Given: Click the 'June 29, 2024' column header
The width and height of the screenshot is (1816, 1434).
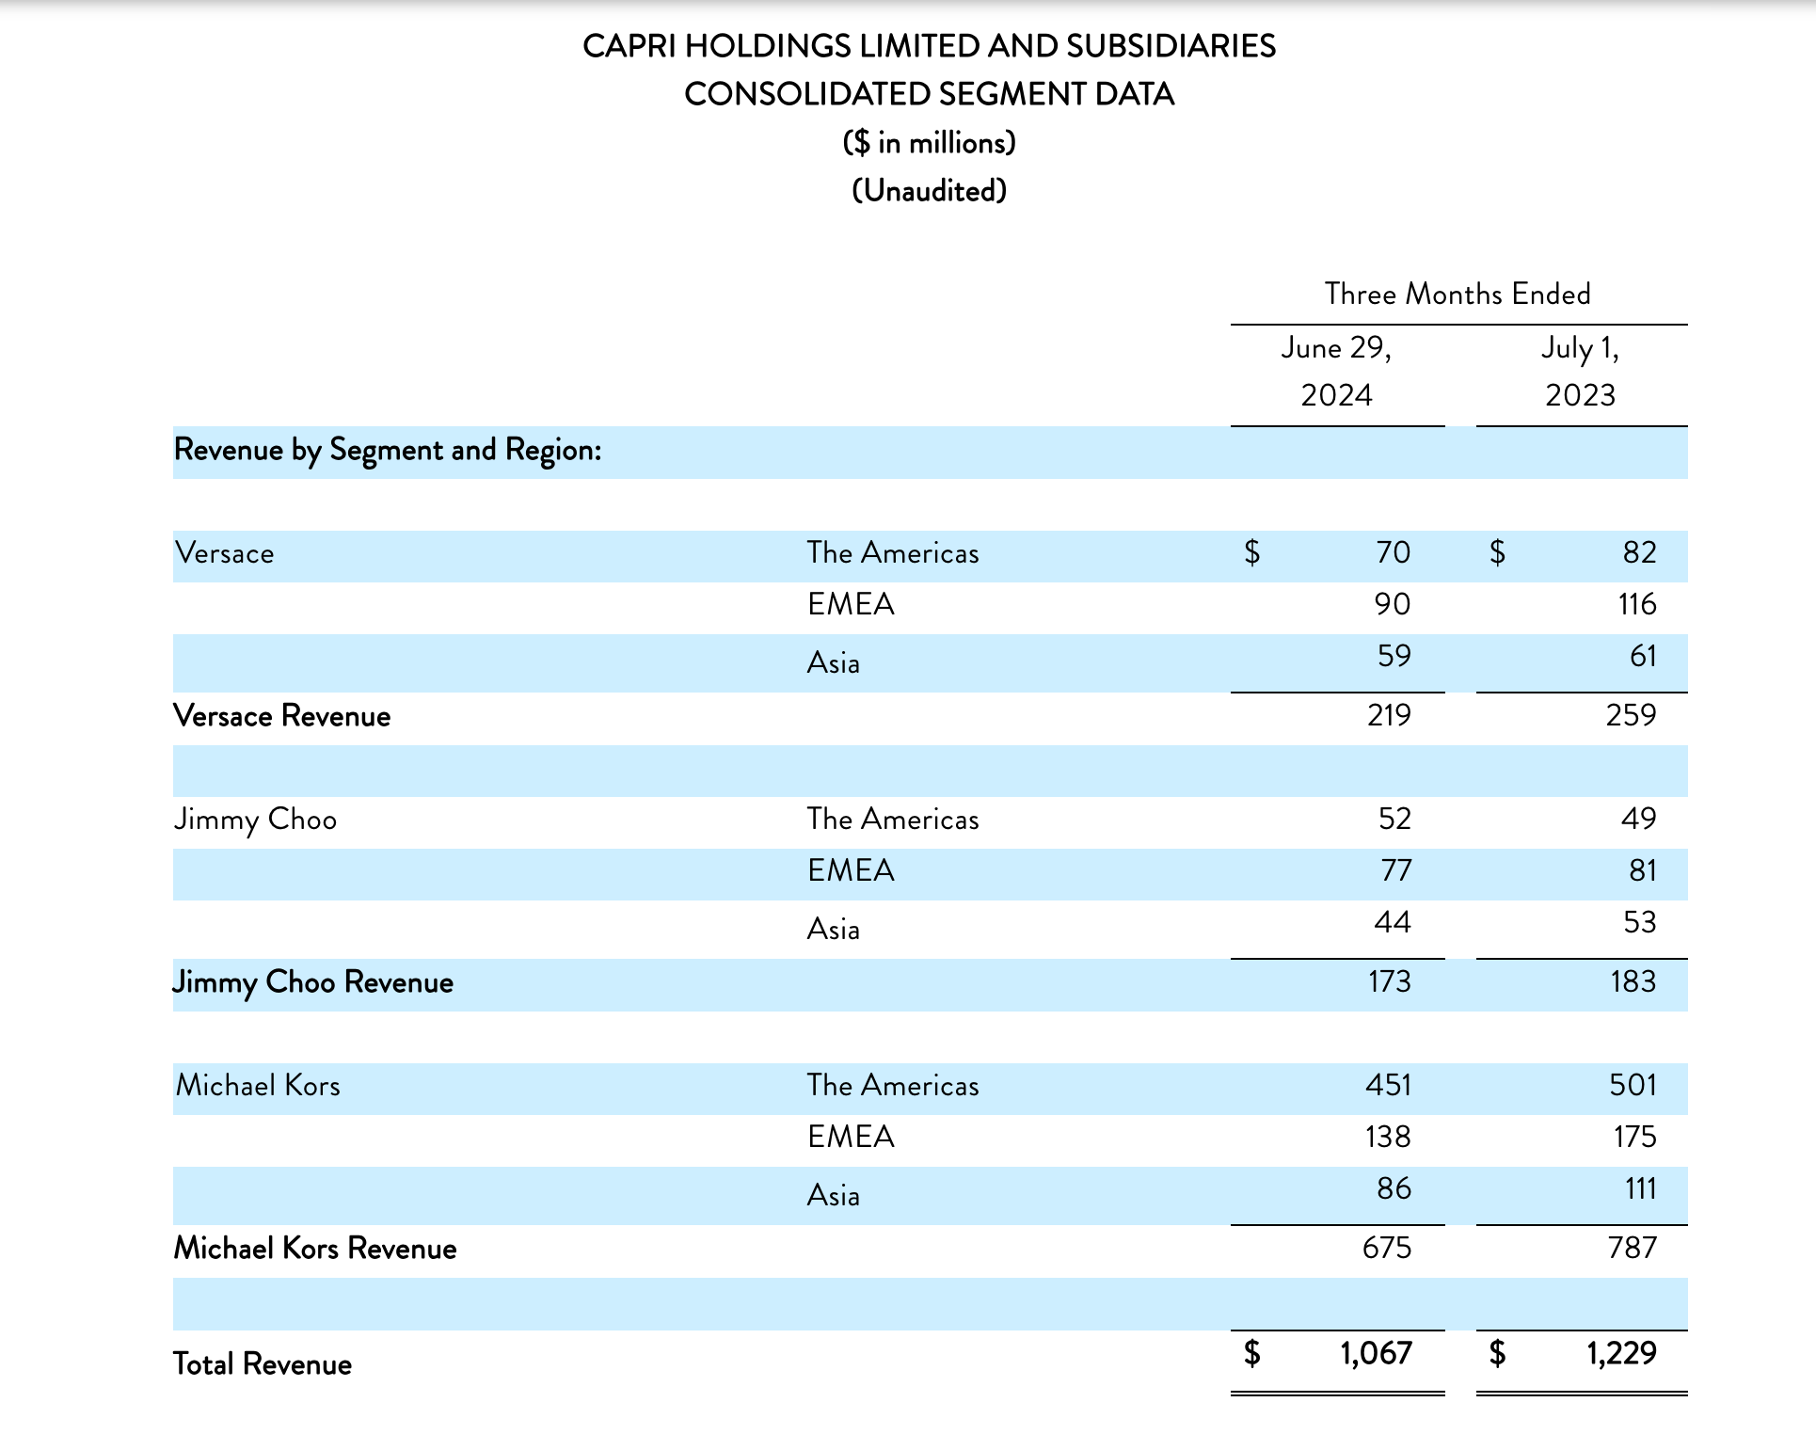Looking at the screenshot, I should coord(1336,371).
